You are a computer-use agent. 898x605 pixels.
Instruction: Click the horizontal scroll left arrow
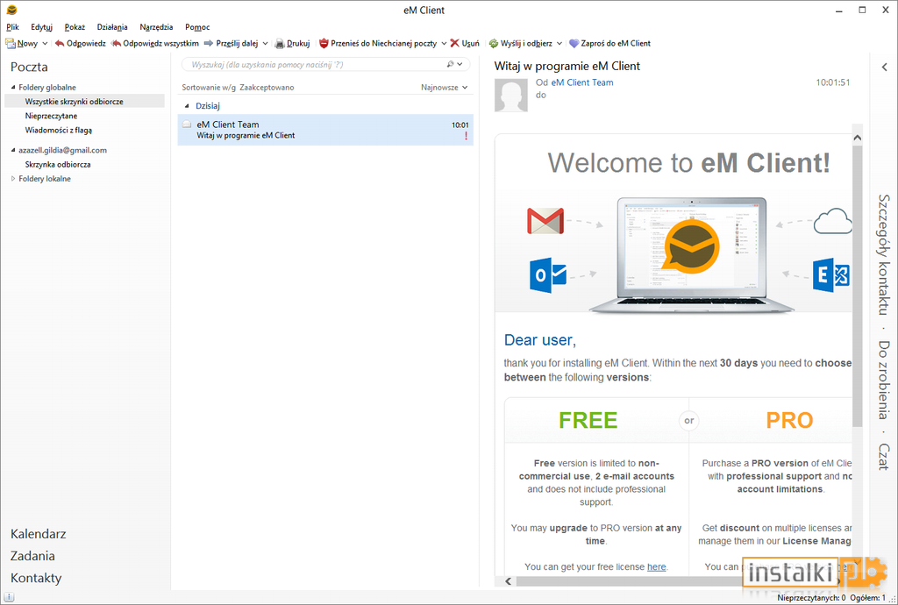pos(508,581)
